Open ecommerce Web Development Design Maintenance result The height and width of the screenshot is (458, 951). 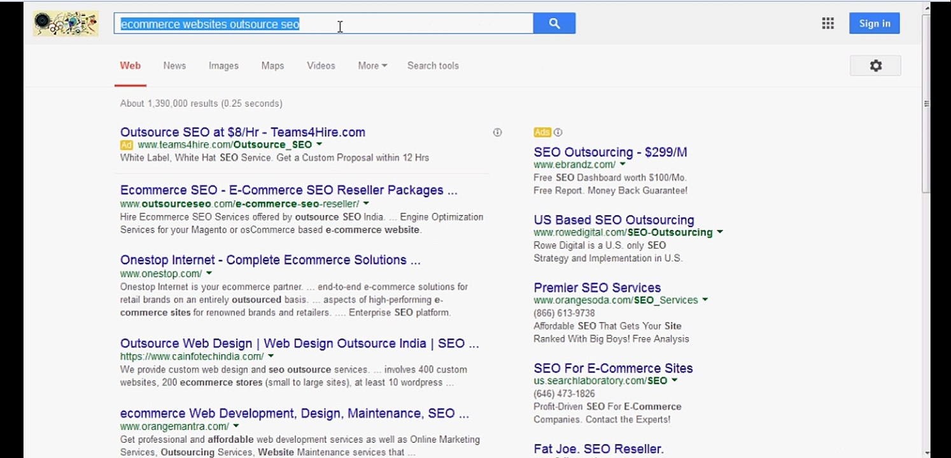click(295, 413)
